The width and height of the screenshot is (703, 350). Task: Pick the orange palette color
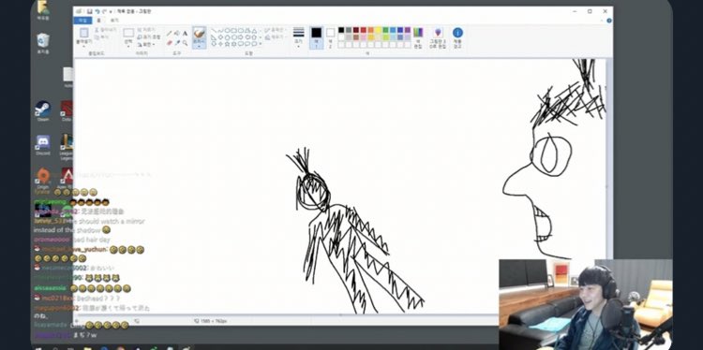[x=371, y=30]
